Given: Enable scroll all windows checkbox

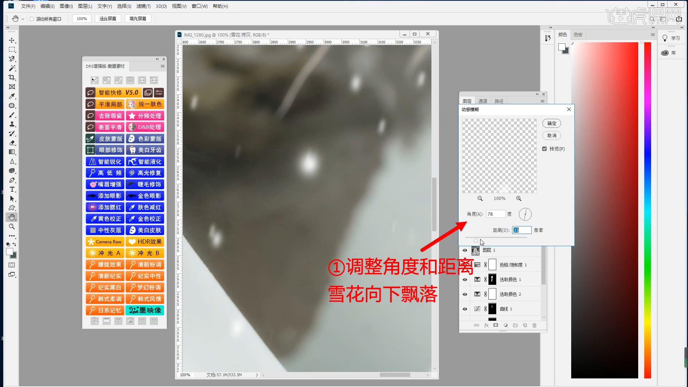Looking at the screenshot, I should [x=32, y=19].
